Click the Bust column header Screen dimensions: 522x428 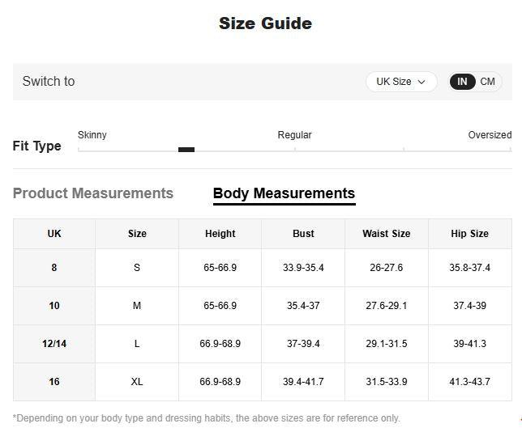coord(303,234)
